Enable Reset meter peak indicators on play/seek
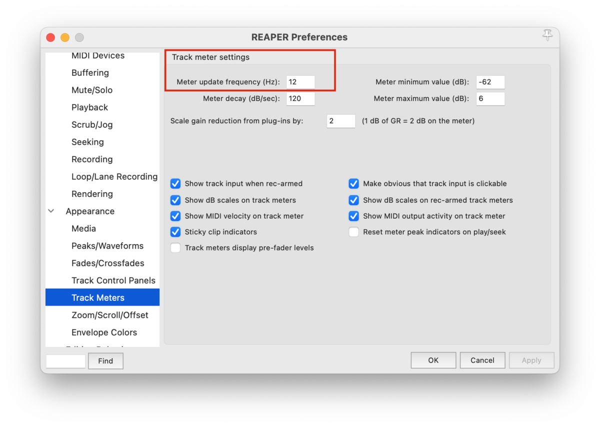The height and width of the screenshot is (427, 600). pos(353,232)
